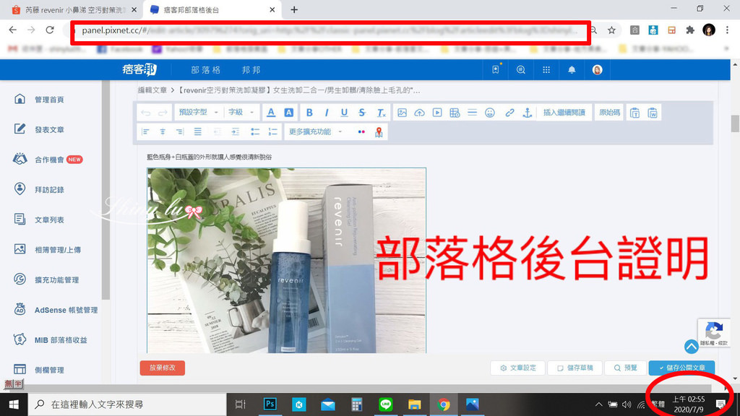Viewport: 740px width, 416px height.
Task: Align text left
Action: coord(145,132)
